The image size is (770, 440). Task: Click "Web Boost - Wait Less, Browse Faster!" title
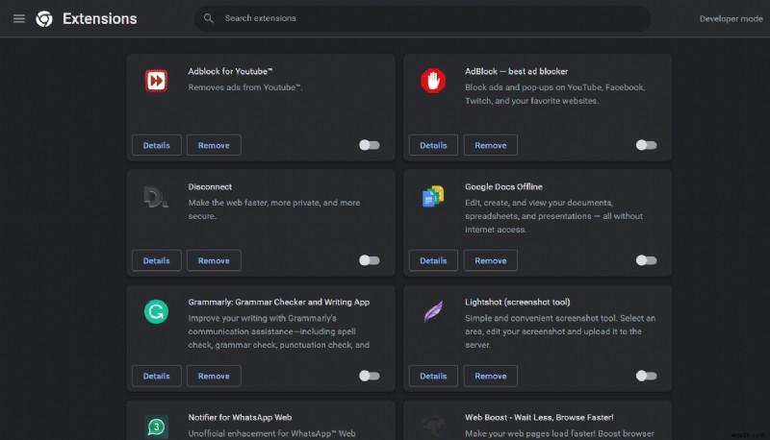[x=539, y=418]
